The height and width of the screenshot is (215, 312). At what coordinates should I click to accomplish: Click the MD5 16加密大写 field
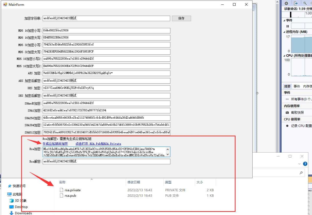point(107,38)
